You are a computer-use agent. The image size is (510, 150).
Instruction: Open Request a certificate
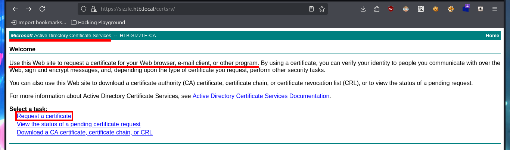[44, 116]
